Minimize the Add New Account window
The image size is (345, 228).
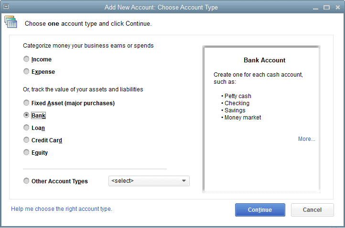[316, 7]
